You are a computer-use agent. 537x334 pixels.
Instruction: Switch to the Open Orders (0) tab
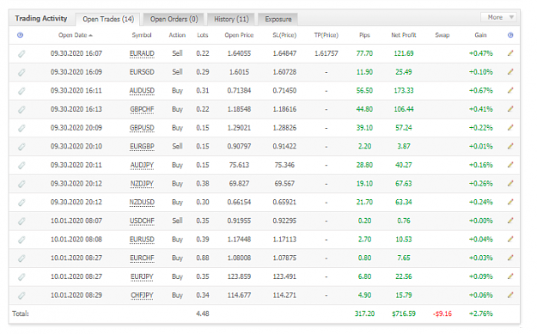pos(174,19)
